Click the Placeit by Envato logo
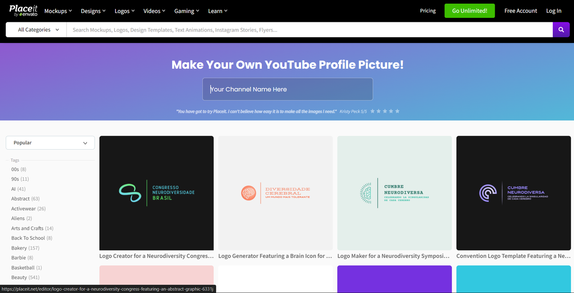574x293 pixels. click(x=23, y=11)
